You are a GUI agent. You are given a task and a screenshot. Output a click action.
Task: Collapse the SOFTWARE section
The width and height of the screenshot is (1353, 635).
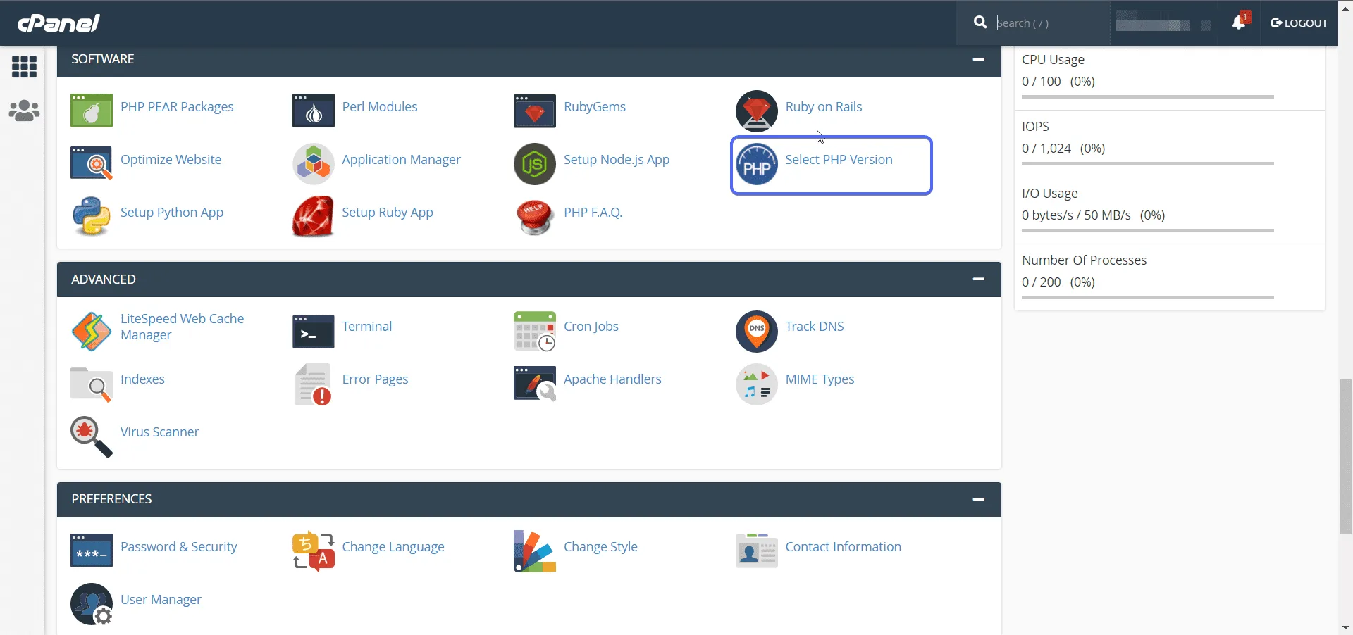coord(978,59)
